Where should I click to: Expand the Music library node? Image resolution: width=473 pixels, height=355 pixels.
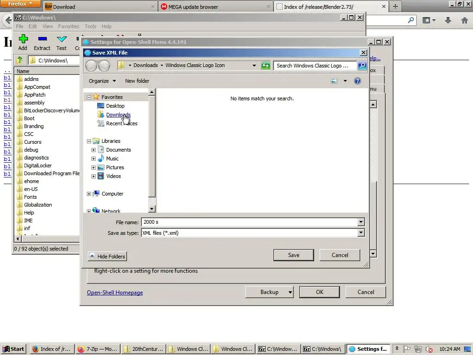[x=93, y=159]
